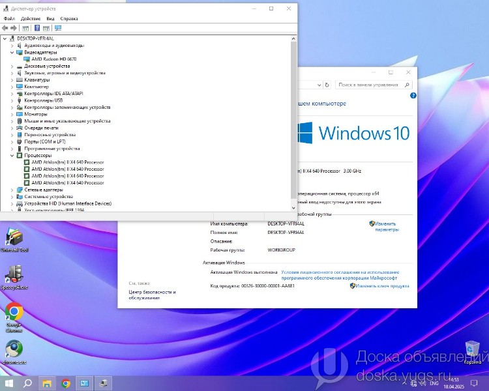Click the Программные устройства icon

click(20, 149)
